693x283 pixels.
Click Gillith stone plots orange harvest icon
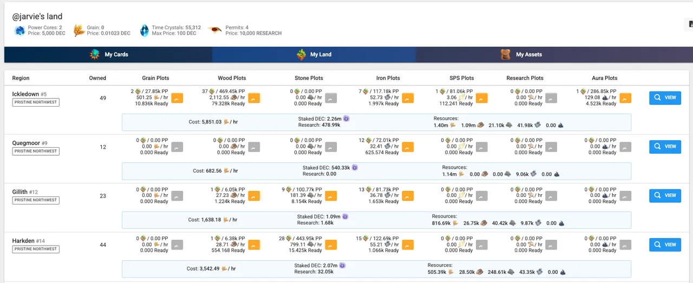pos(331,195)
